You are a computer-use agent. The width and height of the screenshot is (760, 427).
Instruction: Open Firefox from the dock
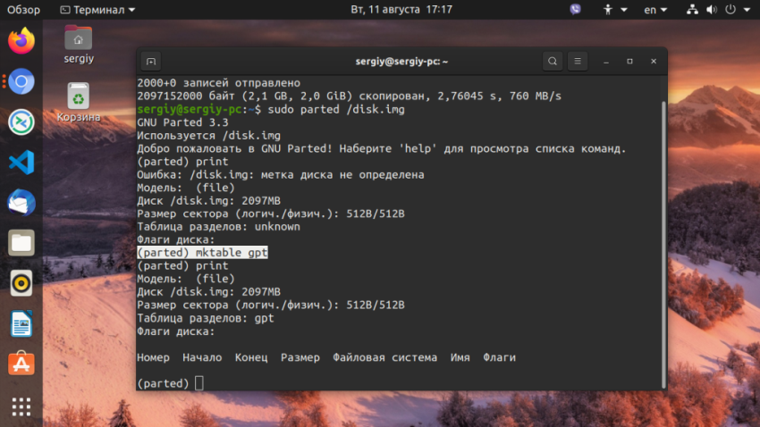tap(21, 41)
